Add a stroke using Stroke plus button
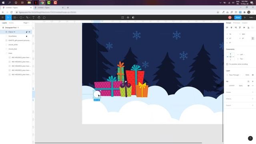Image resolution: width=256 pixels, height=144 pixels. click(252, 92)
